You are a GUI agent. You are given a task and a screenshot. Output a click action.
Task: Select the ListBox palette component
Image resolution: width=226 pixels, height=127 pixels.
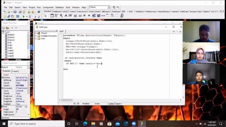(x=94, y=16)
